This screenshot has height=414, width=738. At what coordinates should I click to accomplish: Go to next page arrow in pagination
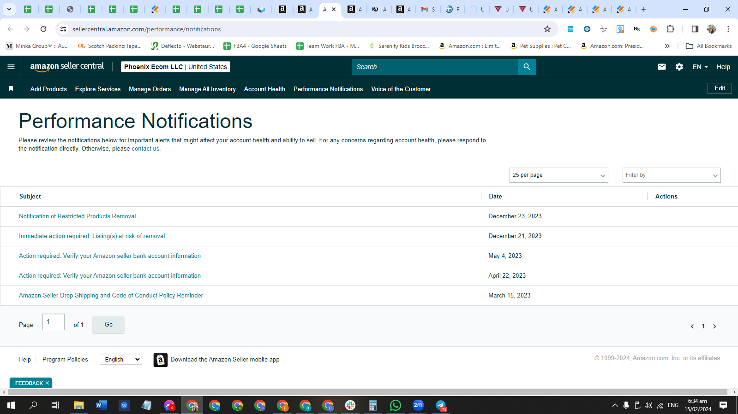click(714, 327)
